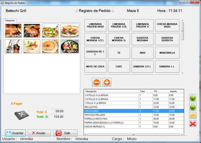The image size is (201, 143).
Task: Click the orange plus quantity button
Action: click(107, 82)
